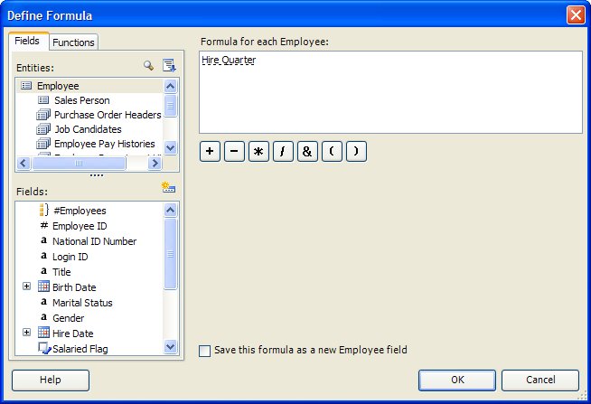Insert the divide operator
591x404 pixels.
[x=283, y=152]
